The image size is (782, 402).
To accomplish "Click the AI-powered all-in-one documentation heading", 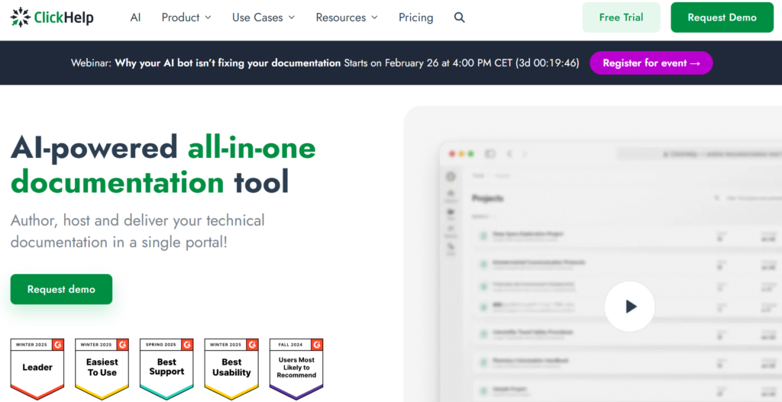I will tap(163, 165).
